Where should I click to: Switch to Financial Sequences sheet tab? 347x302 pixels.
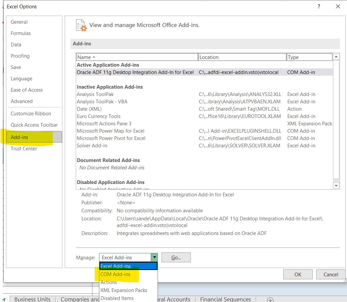point(225,299)
